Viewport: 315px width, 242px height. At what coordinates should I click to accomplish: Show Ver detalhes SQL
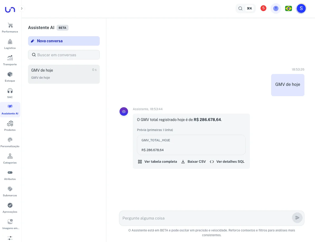[227, 162]
